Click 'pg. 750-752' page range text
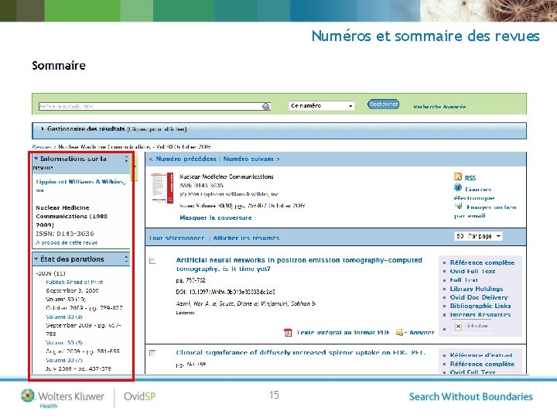This screenshot has height=418, width=557. click(191, 280)
